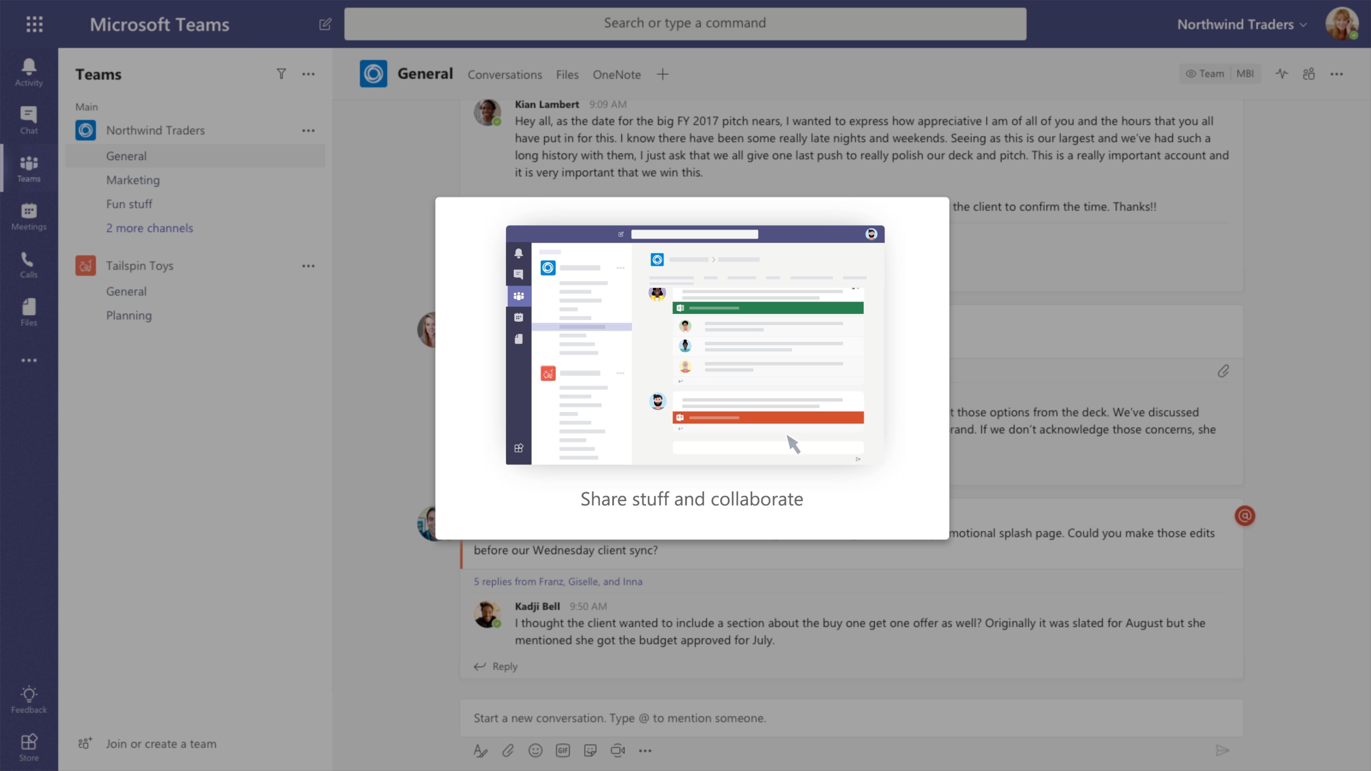The width and height of the screenshot is (1371, 771).
Task: Open Files icon in left rail
Action: tap(29, 312)
